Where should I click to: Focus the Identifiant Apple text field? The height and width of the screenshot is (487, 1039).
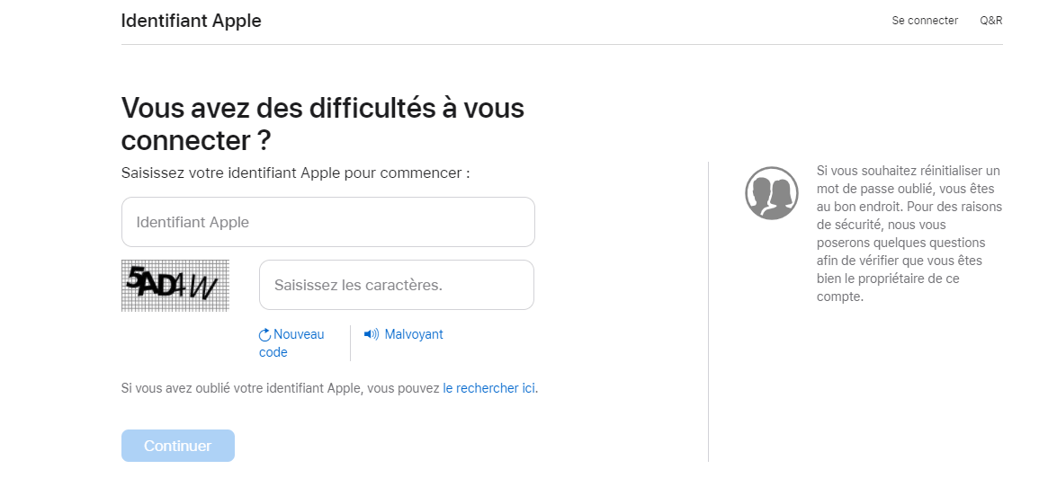328,222
